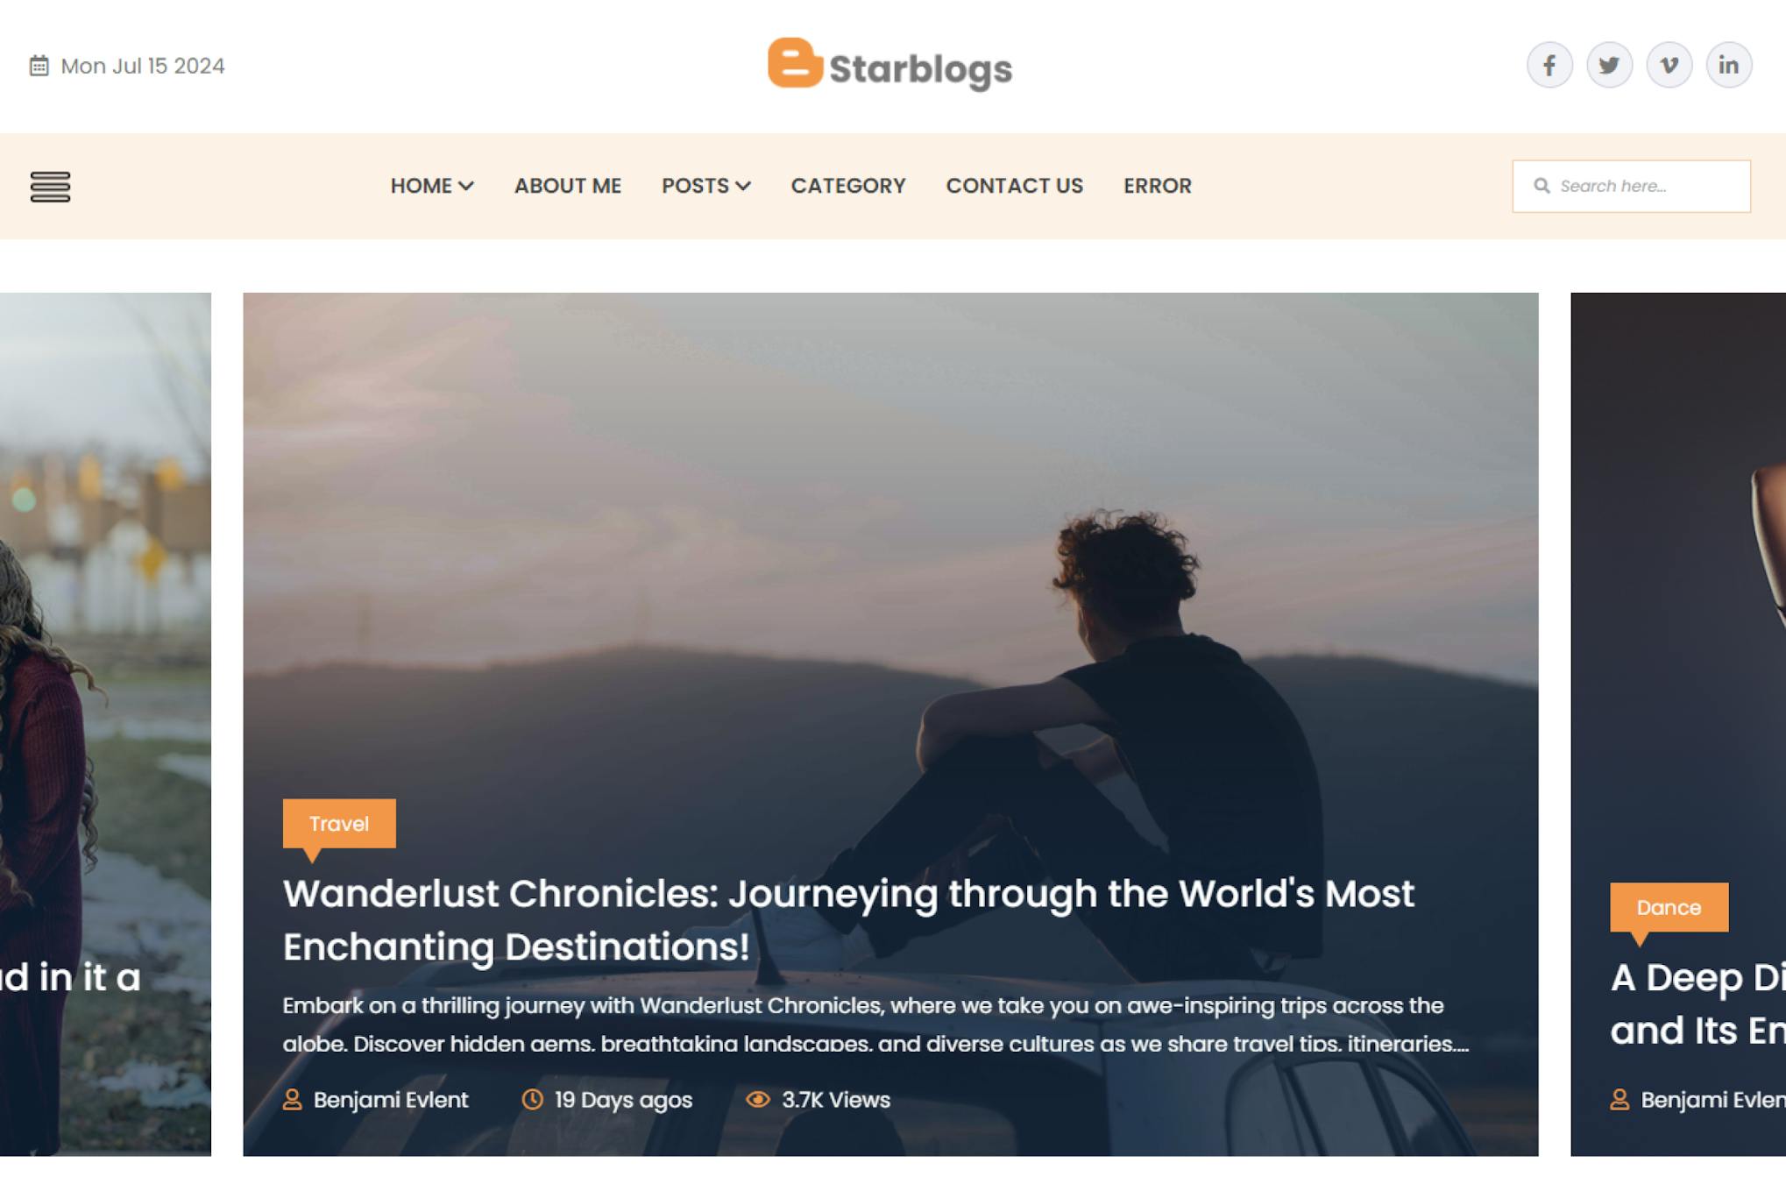Image resolution: width=1786 pixels, height=1191 pixels.
Task: Open the LinkedIn social icon
Action: [x=1728, y=66]
